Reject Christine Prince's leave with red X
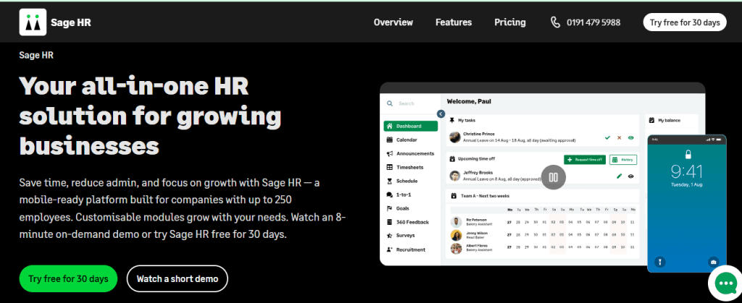This screenshot has width=742, height=303. tap(619, 138)
